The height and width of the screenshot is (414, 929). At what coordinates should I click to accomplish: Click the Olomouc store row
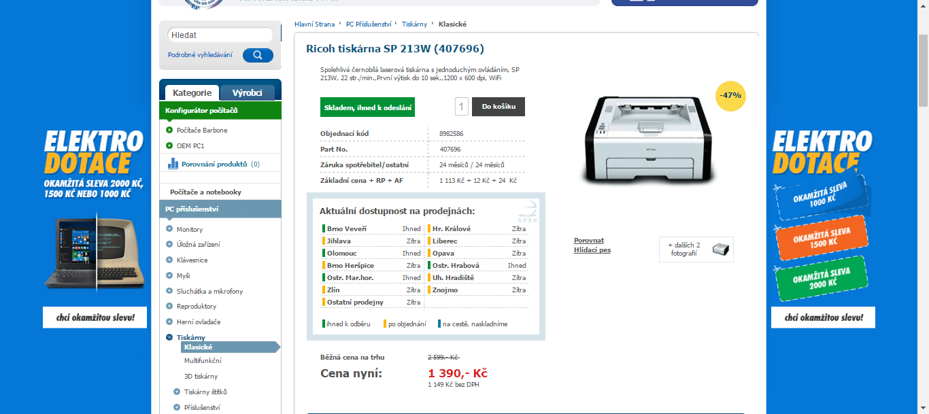(x=371, y=253)
